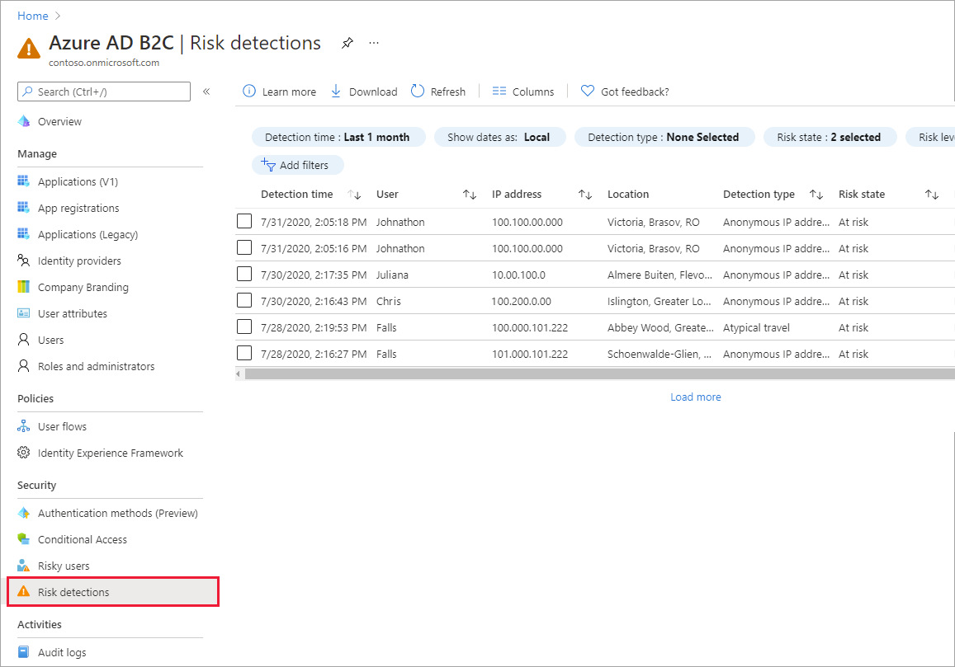955x667 pixels.
Task: Check the Atypical travel row for Falls
Action: tap(243, 326)
